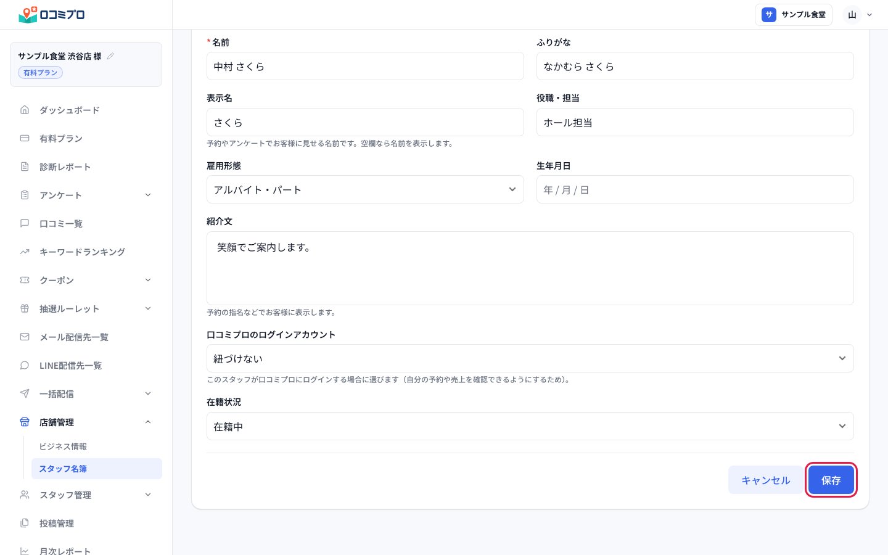Click the 投稿管理 copy icon
Viewport: 888px width, 555px height.
(25, 523)
